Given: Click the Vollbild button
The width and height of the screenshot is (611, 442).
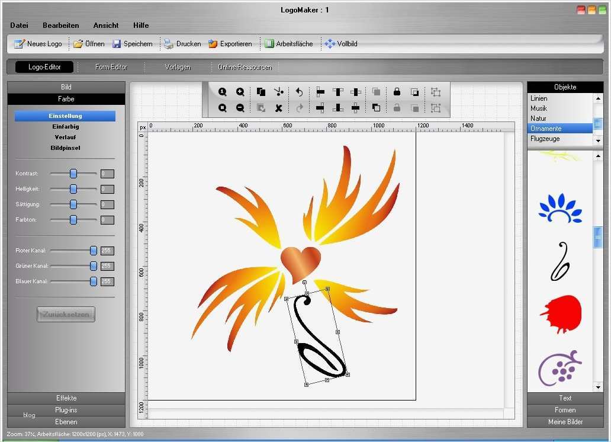Looking at the screenshot, I should tap(341, 43).
